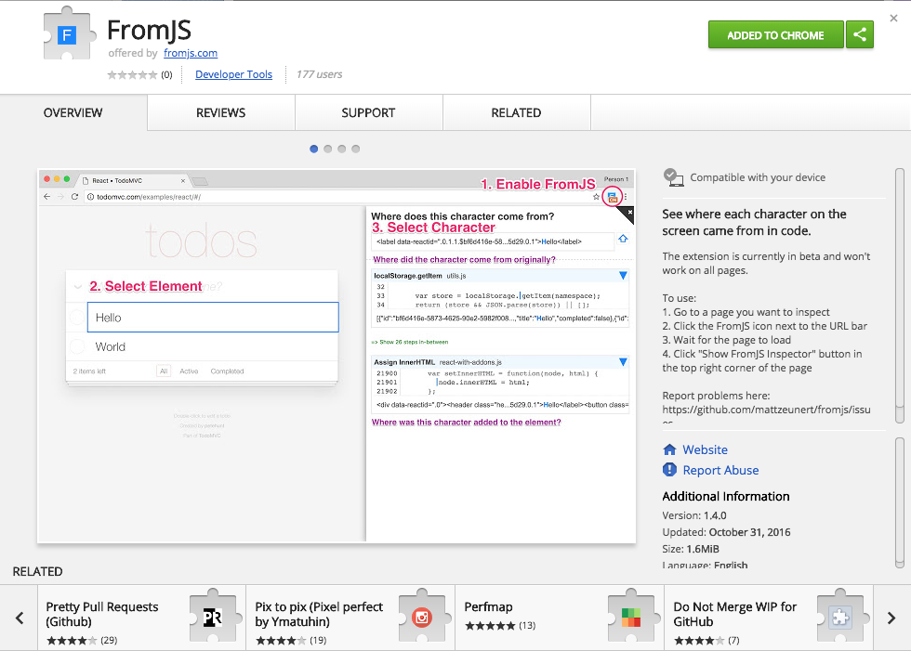The height and width of the screenshot is (651, 911).
Task: Click the star rating icons
Action: [132, 75]
